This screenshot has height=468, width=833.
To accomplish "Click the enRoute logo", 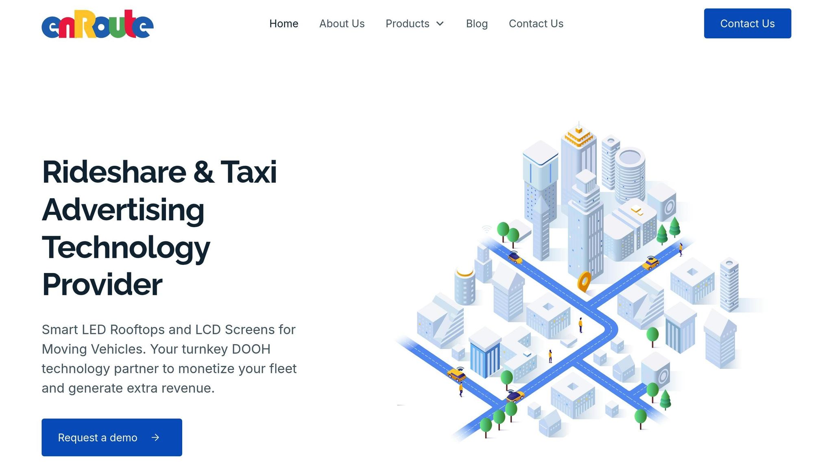I will click(97, 24).
